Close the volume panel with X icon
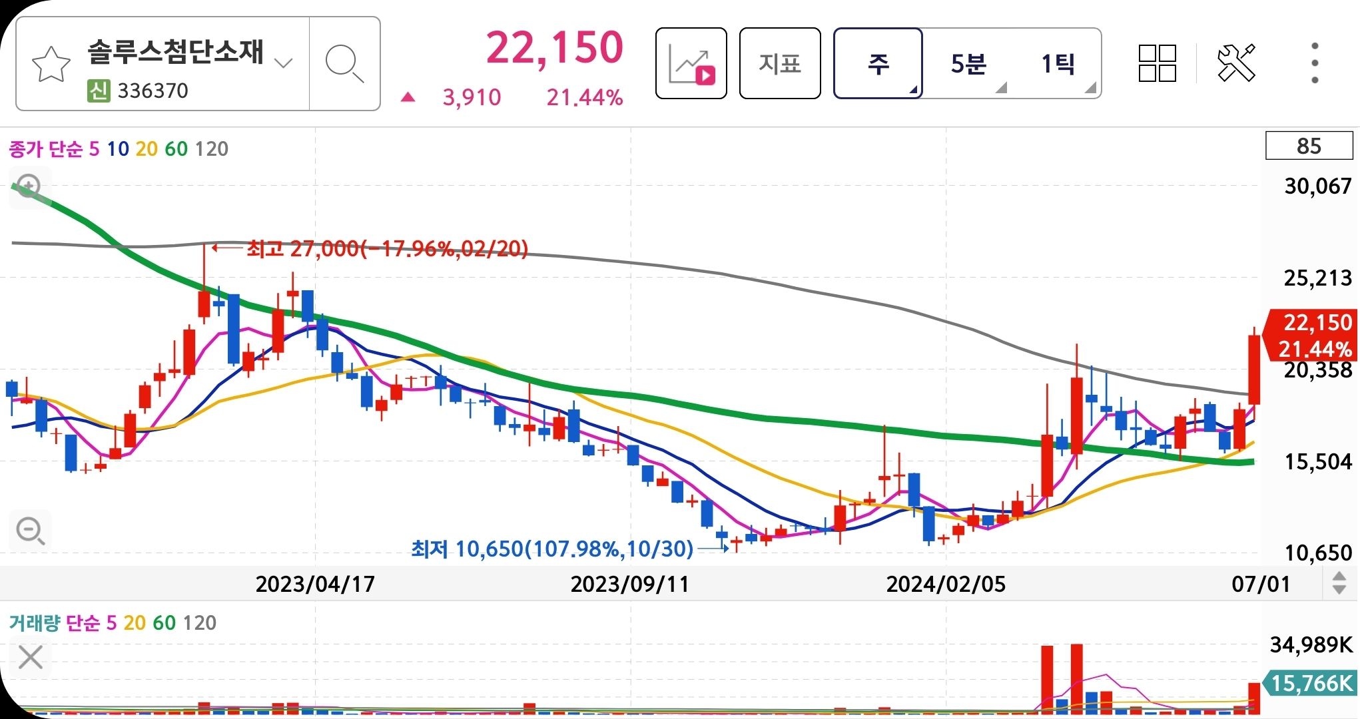This screenshot has height=719, width=1360. click(31, 657)
